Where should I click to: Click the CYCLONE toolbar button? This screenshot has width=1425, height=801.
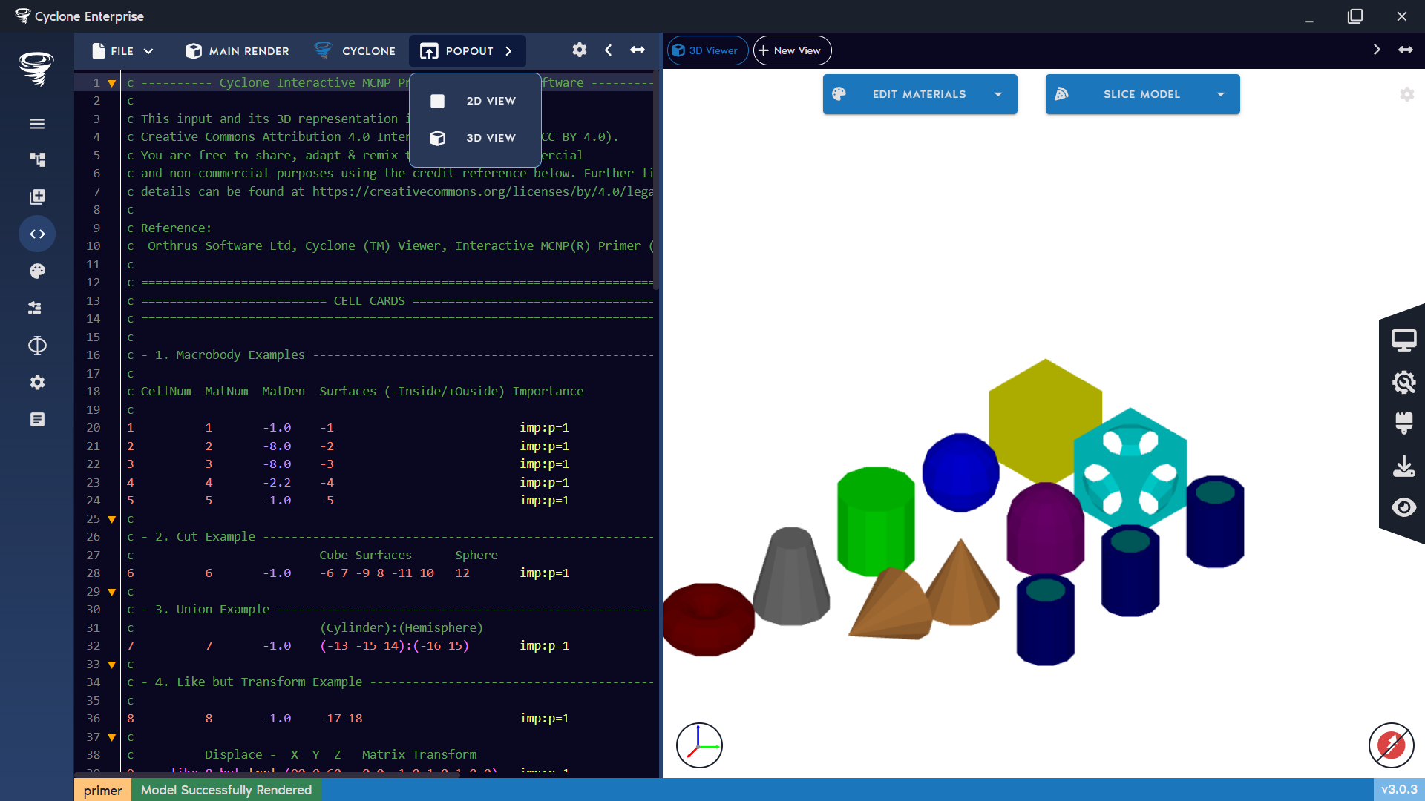coord(356,50)
